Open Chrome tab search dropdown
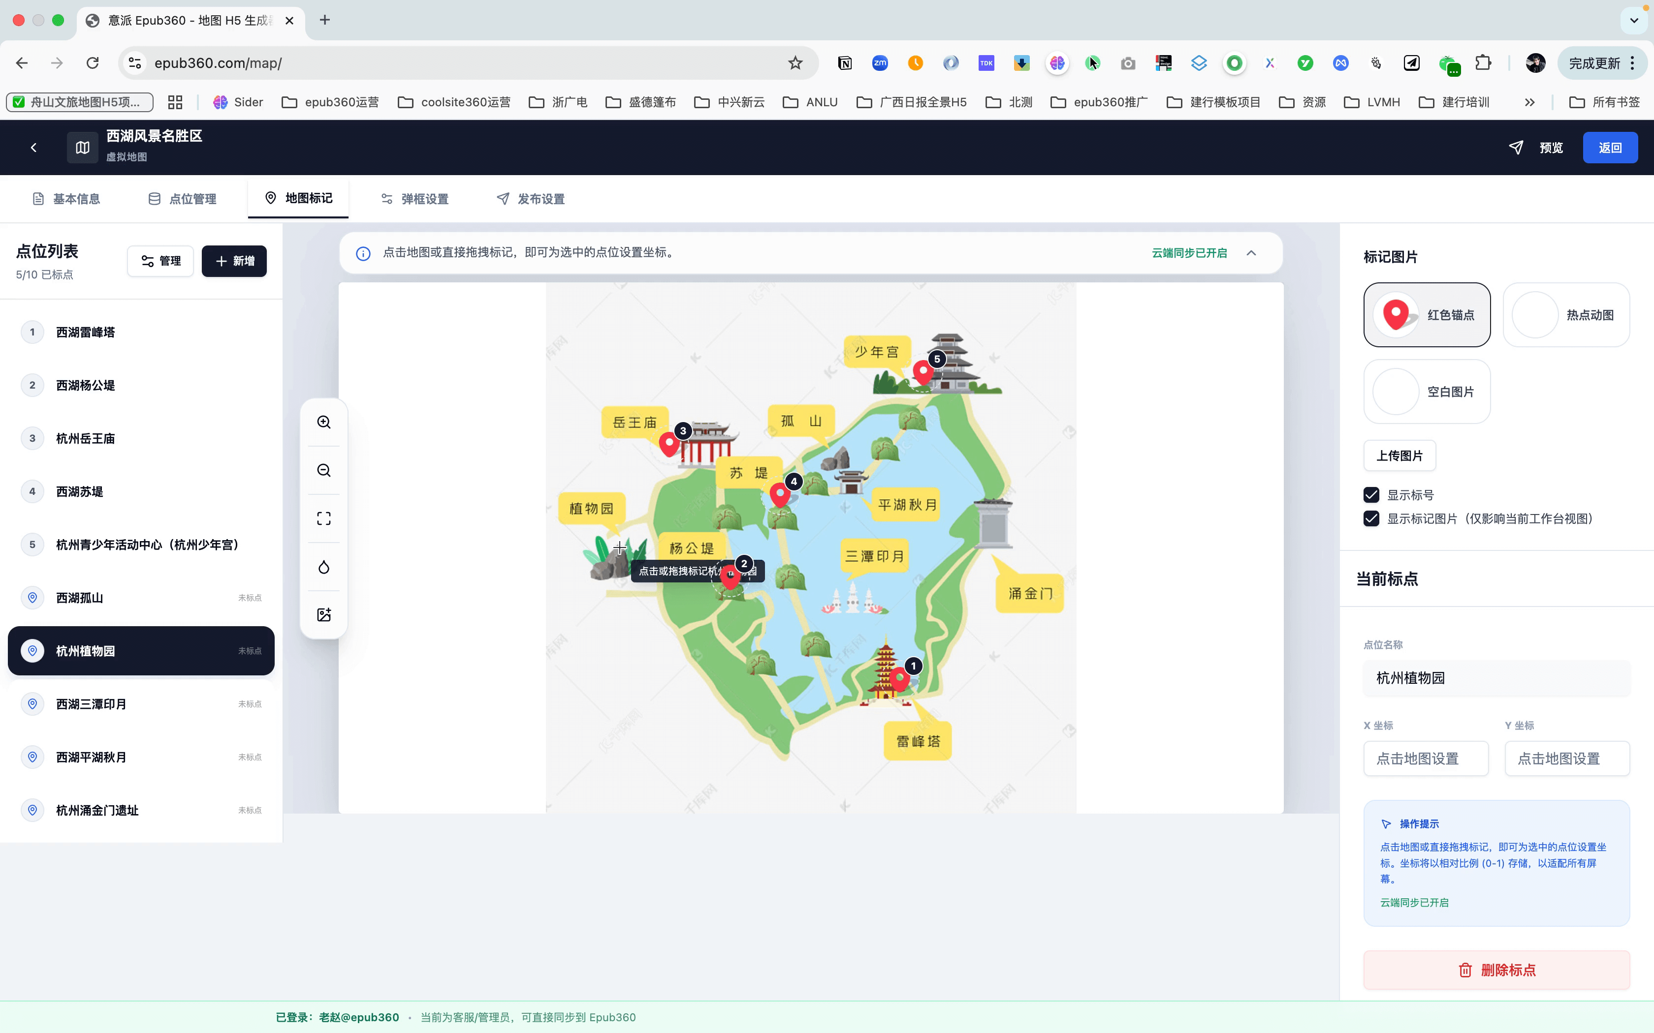The image size is (1654, 1033). coord(1633,21)
